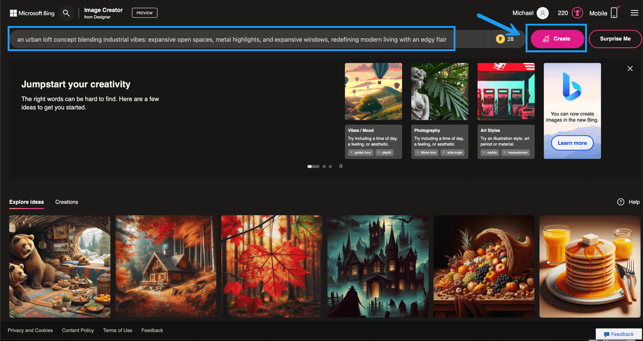Open the rewards trophy icon
Image resolution: width=643 pixels, height=341 pixels.
[x=578, y=13]
